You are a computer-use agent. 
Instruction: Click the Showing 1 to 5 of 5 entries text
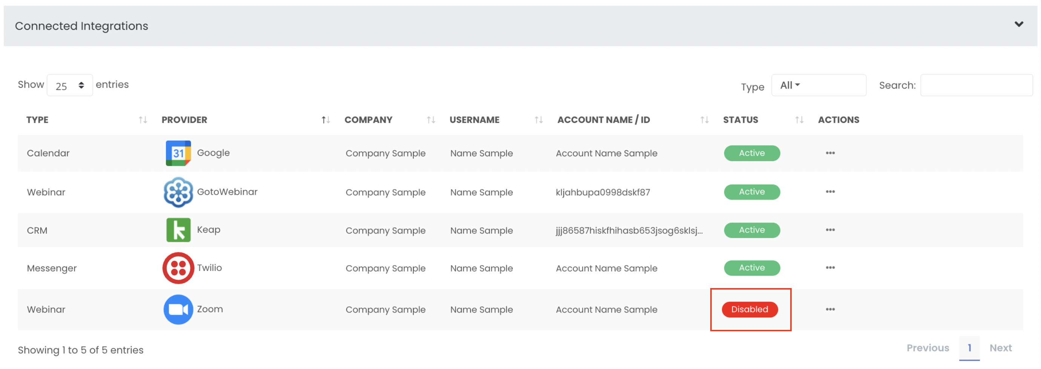click(x=80, y=350)
